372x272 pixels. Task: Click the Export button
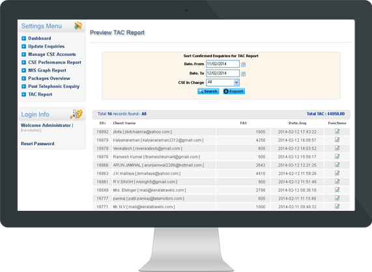coord(234,91)
